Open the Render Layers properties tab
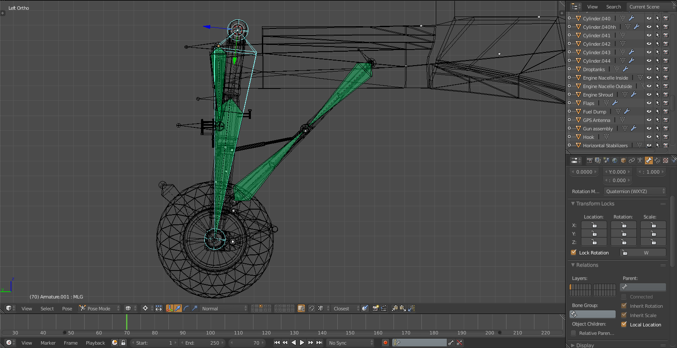The image size is (677, 348). pyautogui.click(x=598, y=160)
